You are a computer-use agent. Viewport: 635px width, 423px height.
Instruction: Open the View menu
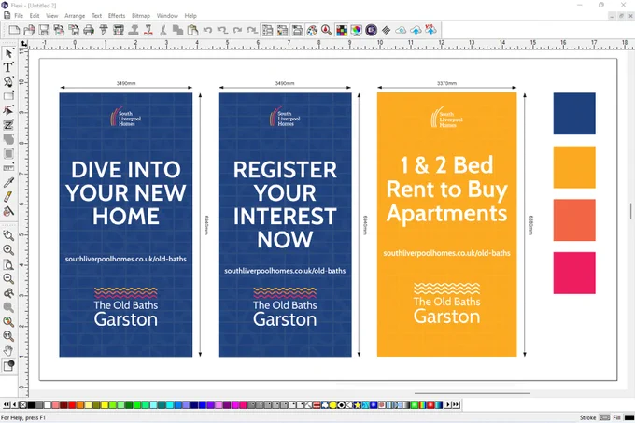(52, 15)
